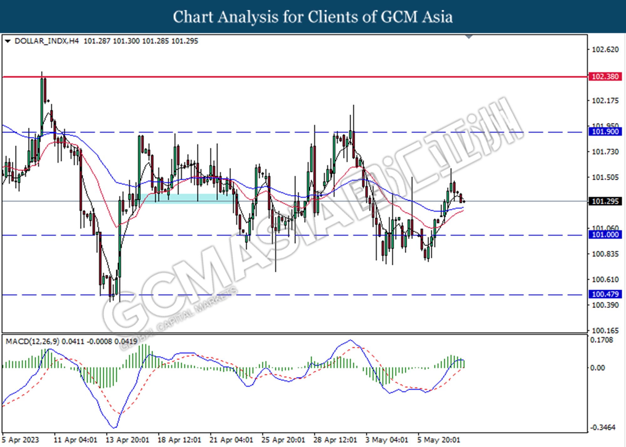Click the 0.00 MACD scale value
This screenshot has height=447, width=626.
598,368
